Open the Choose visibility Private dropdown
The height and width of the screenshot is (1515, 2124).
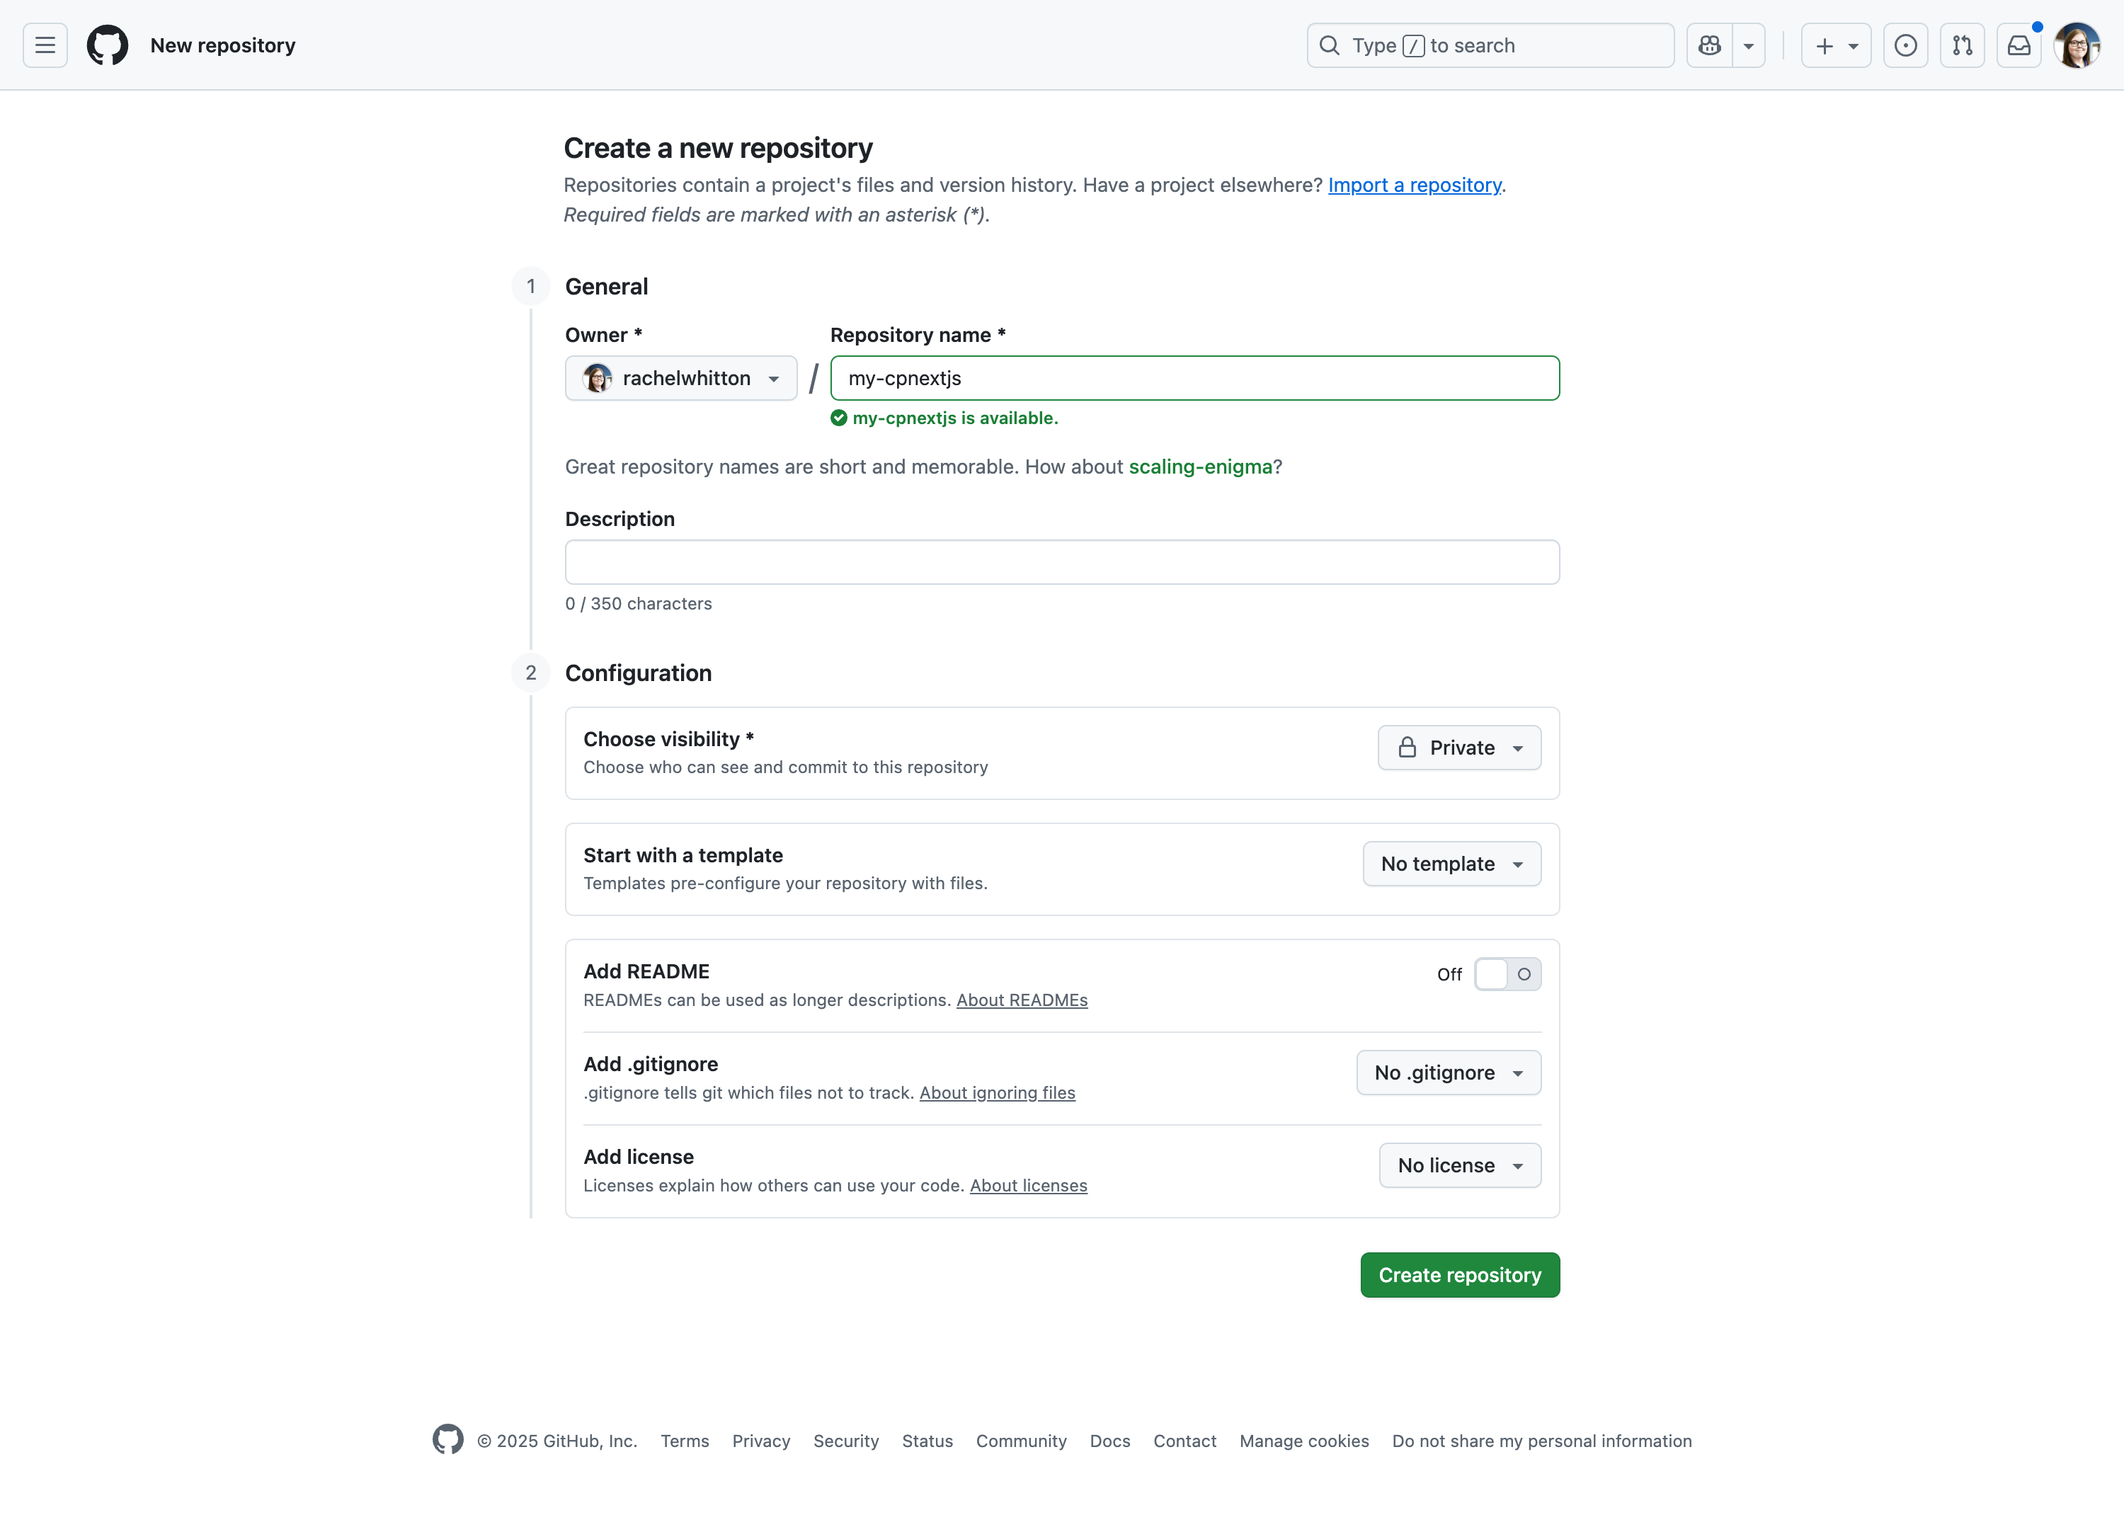pyautogui.click(x=1459, y=748)
